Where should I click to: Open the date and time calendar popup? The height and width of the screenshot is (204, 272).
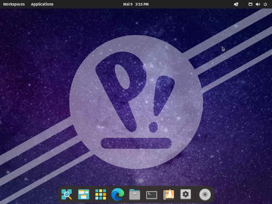tap(136, 4)
